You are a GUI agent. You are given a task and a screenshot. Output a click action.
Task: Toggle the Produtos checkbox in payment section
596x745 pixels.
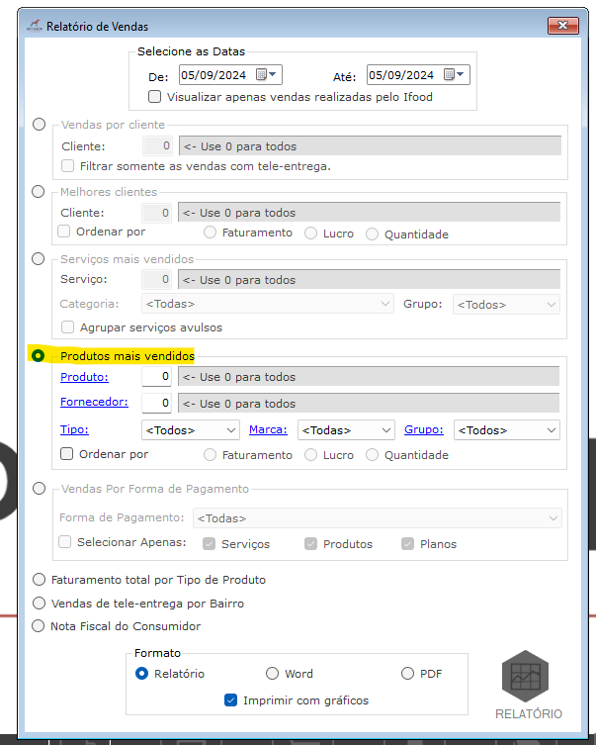[310, 544]
